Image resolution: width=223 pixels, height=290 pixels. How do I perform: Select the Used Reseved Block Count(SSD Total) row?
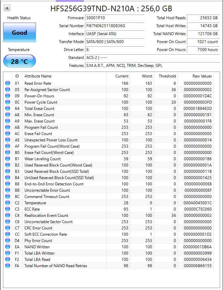pyautogui.click(x=109, y=171)
